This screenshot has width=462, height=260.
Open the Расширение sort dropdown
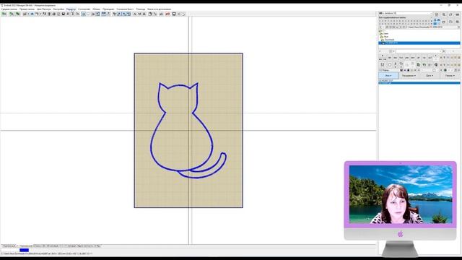click(x=409, y=76)
